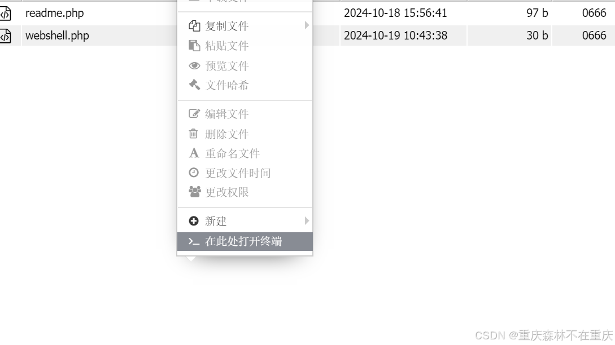Click the new item plus circle icon

click(194, 221)
